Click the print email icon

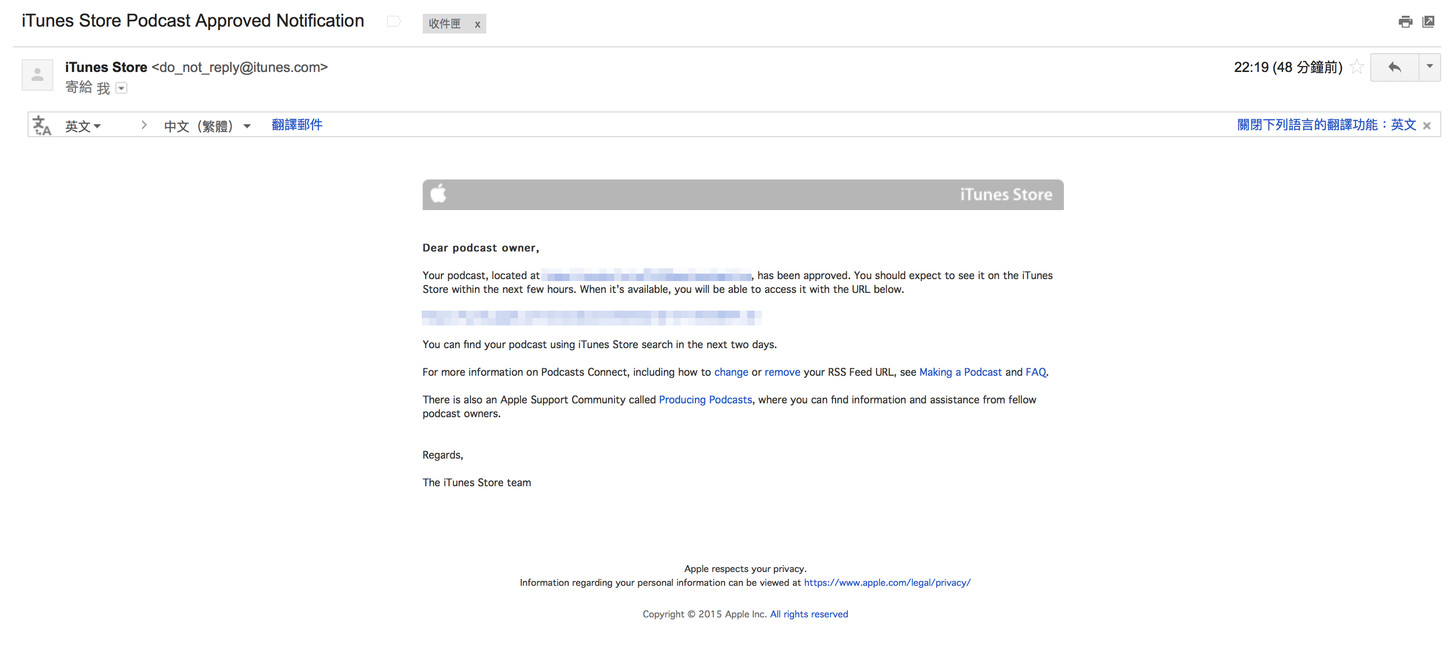(x=1405, y=22)
